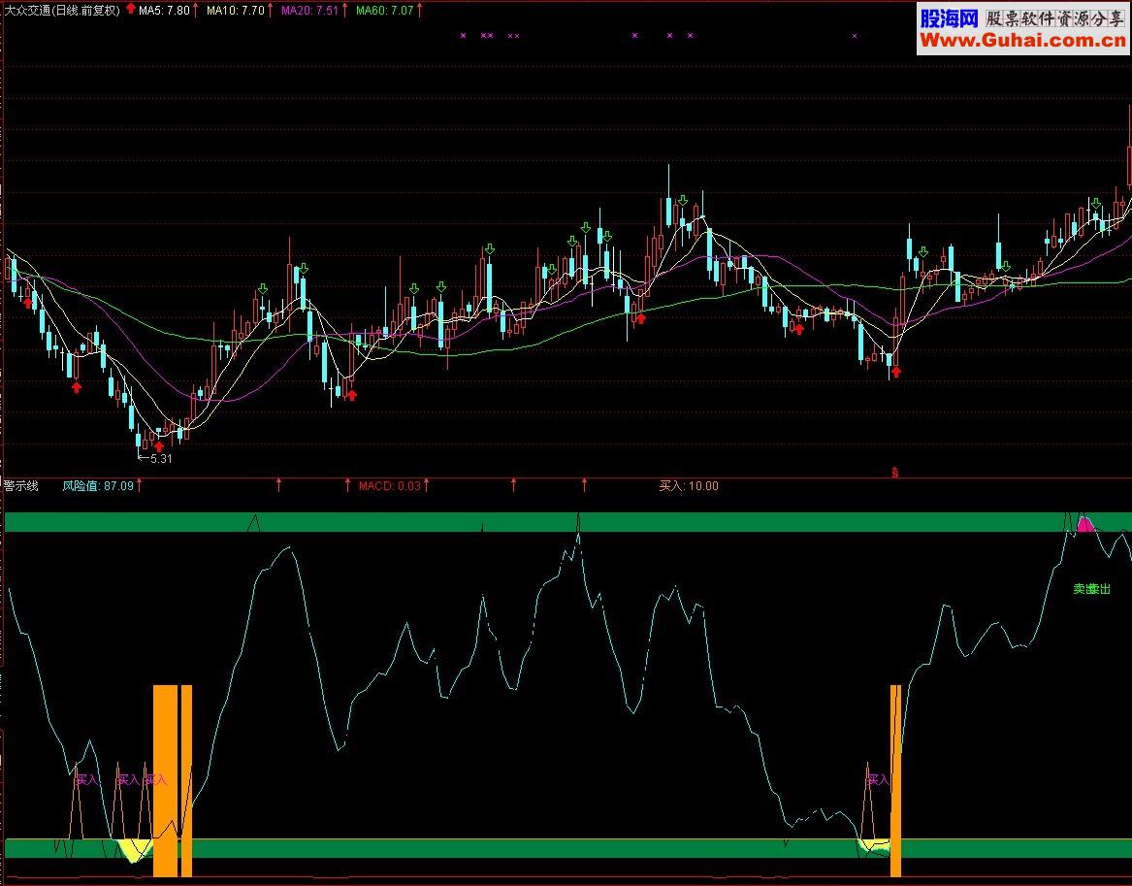Click the magenta sell peak in top band
The width and height of the screenshot is (1132, 886).
point(1085,525)
